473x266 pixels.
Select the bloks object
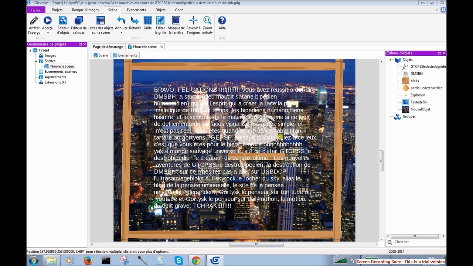pos(415,81)
